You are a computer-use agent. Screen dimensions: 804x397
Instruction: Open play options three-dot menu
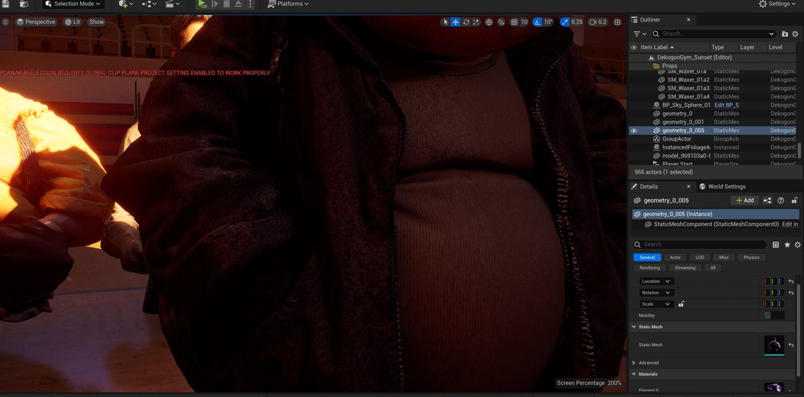[251, 4]
